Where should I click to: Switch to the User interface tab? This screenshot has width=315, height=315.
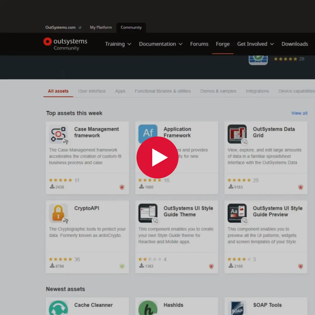[92, 91]
